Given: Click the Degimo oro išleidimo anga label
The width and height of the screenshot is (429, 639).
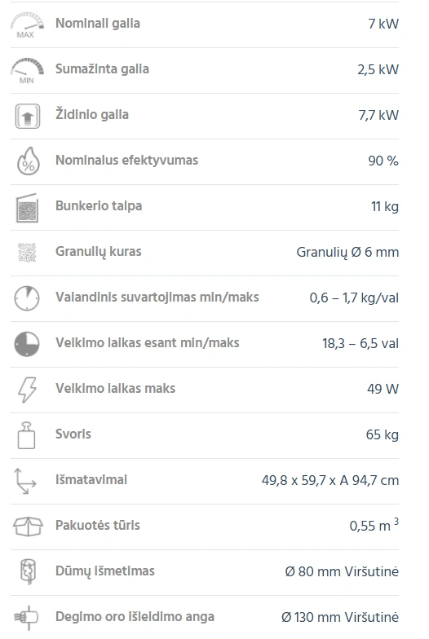Looking at the screenshot, I should click(135, 616).
